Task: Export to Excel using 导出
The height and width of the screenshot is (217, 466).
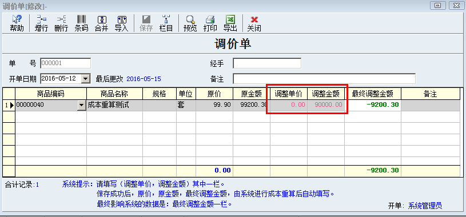Action: [230, 23]
